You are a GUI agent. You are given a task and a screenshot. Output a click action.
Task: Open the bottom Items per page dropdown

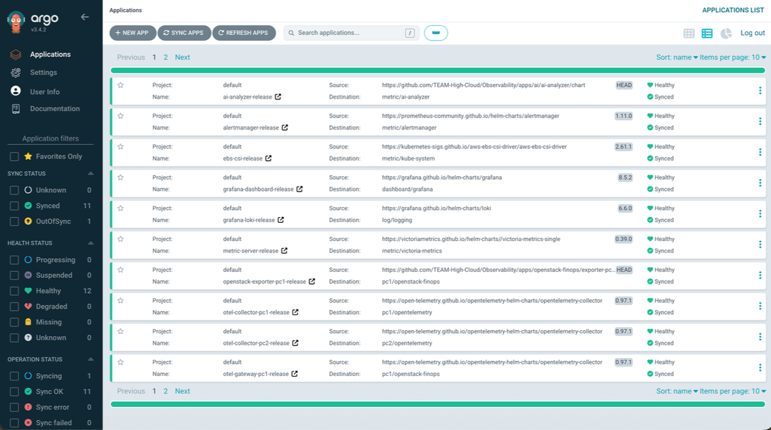point(733,391)
